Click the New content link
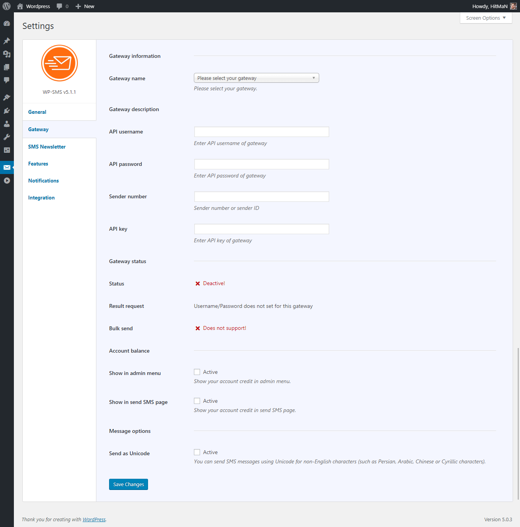 coord(89,6)
